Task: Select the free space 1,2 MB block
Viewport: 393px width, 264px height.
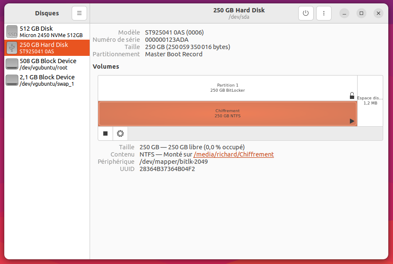Action: point(370,101)
